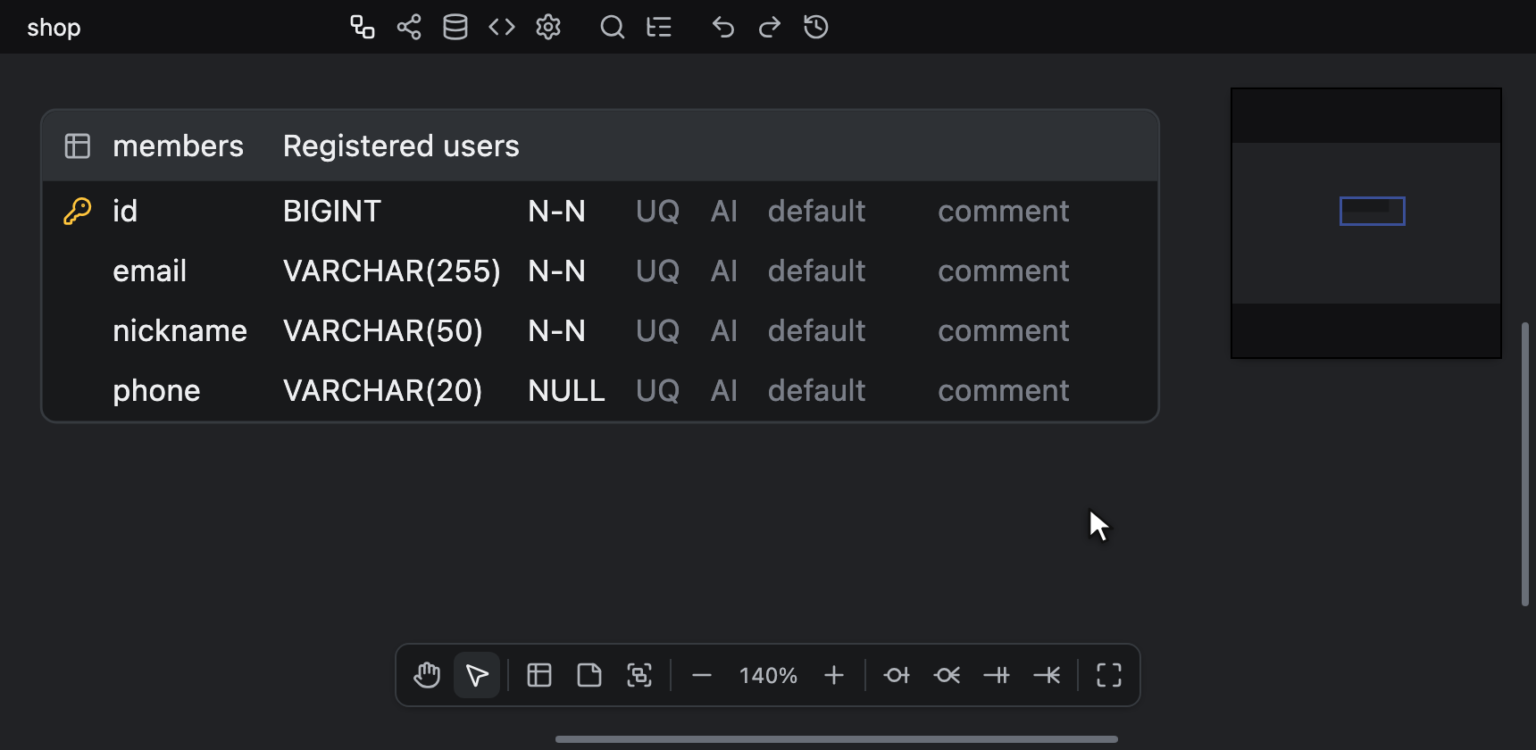This screenshot has width=1536, height=750.
Task: Toggle UQ on the email column
Action: pos(658,271)
